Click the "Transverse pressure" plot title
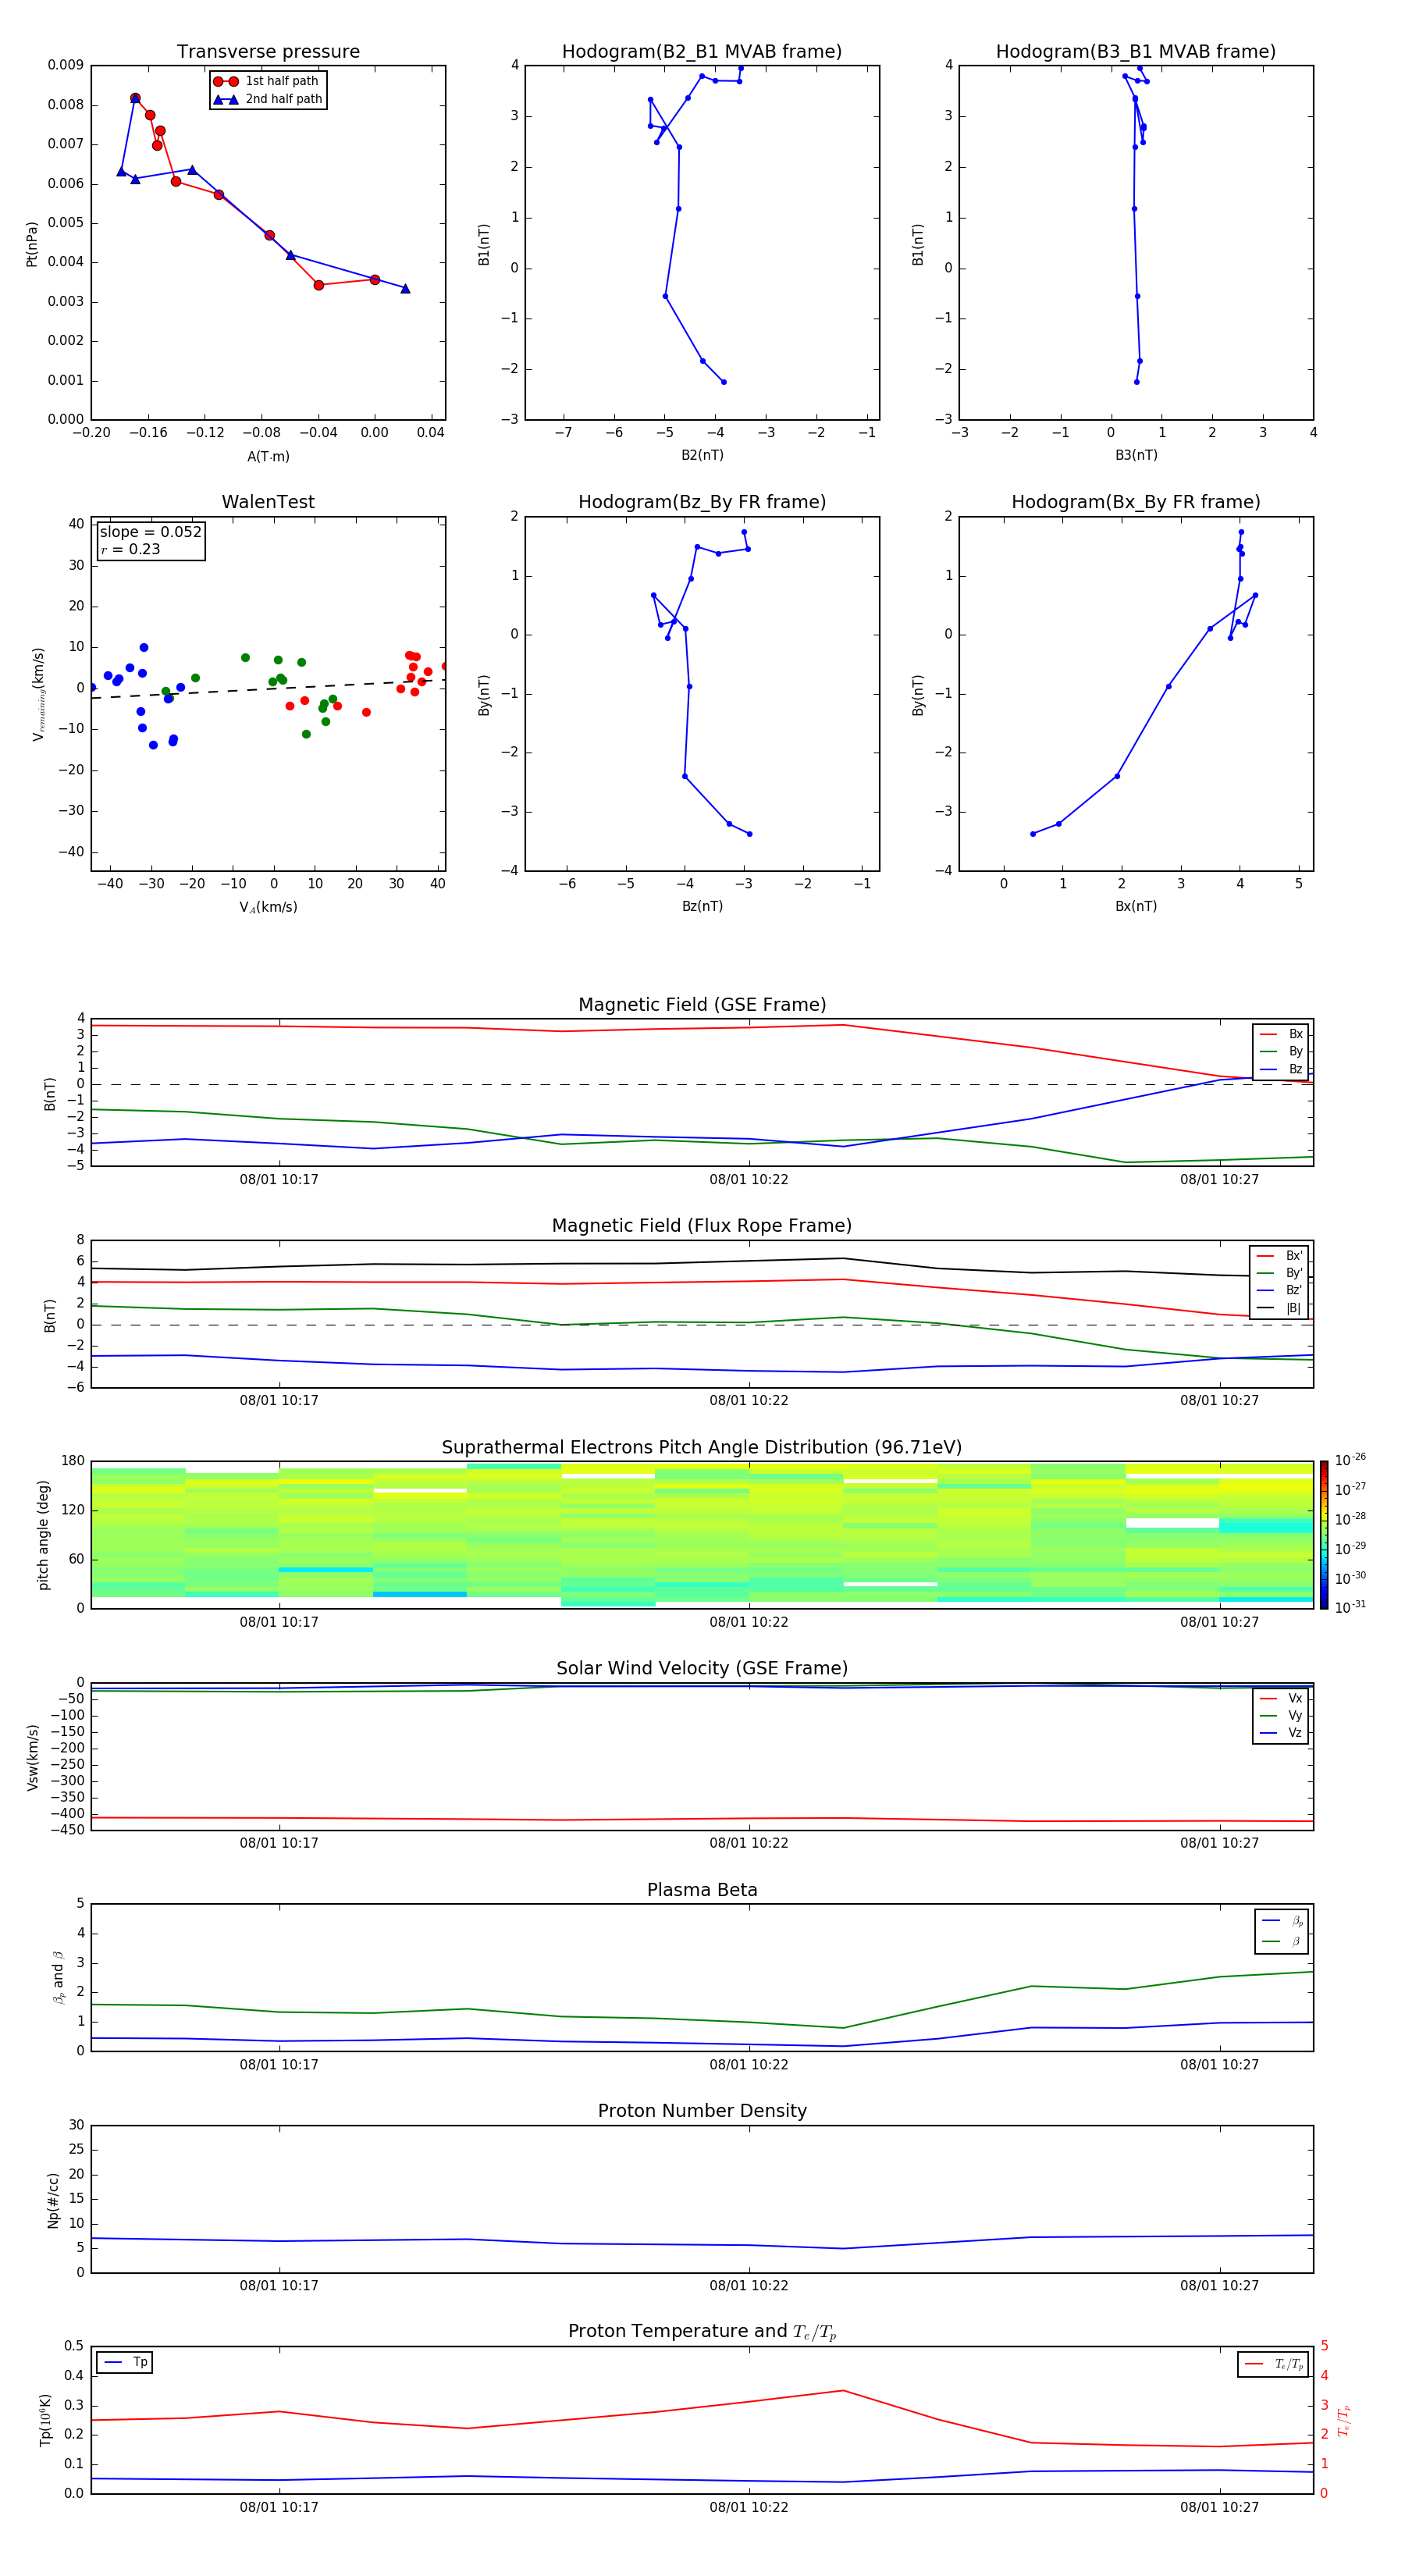The height and width of the screenshot is (2576, 1405). point(268,52)
